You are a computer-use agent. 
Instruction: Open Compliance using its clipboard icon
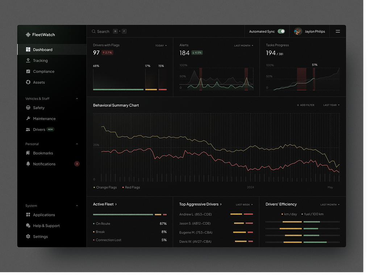click(x=28, y=71)
